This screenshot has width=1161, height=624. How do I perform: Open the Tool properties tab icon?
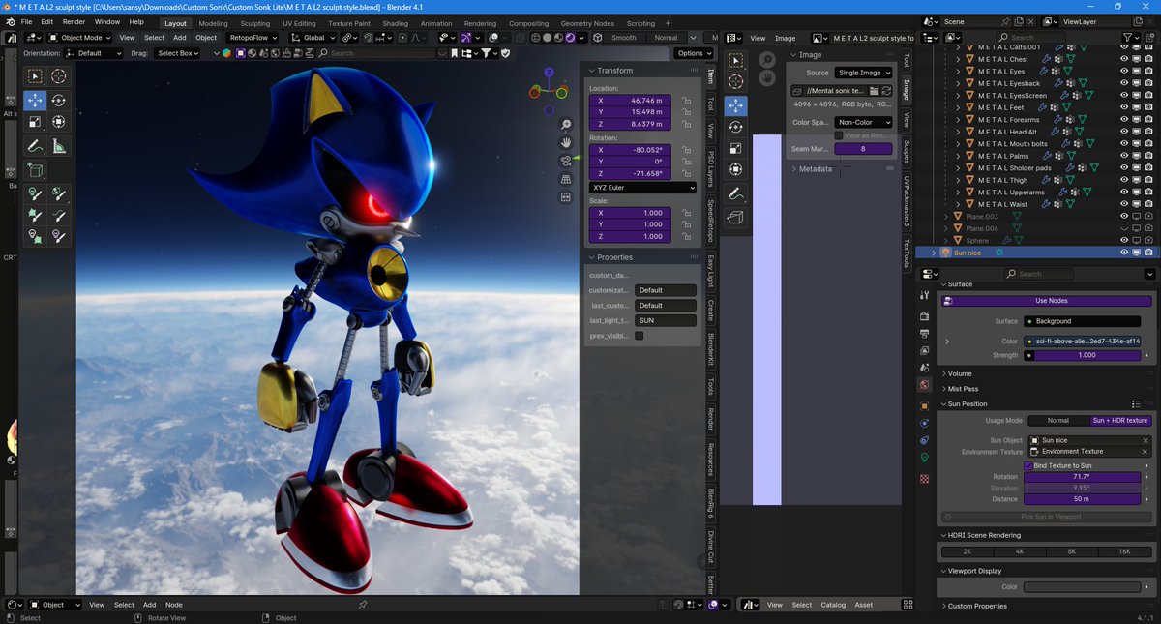tap(924, 297)
